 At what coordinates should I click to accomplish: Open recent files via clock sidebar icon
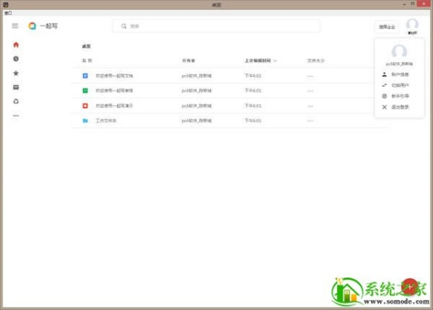tap(16, 59)
